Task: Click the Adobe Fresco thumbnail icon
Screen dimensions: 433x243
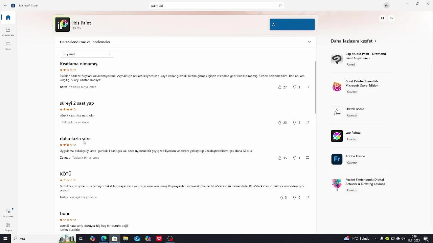Action: point(337,159)
